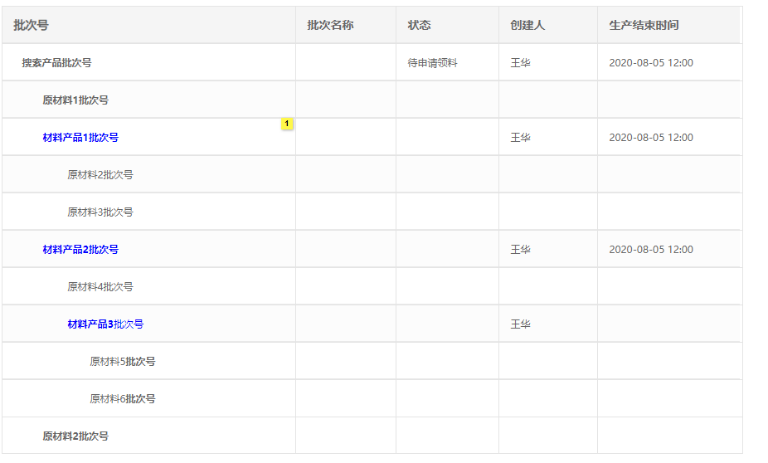Open the 材料产品2批次号 link
This screenshot has height=463, width=768.
click(x=80, y=250)
